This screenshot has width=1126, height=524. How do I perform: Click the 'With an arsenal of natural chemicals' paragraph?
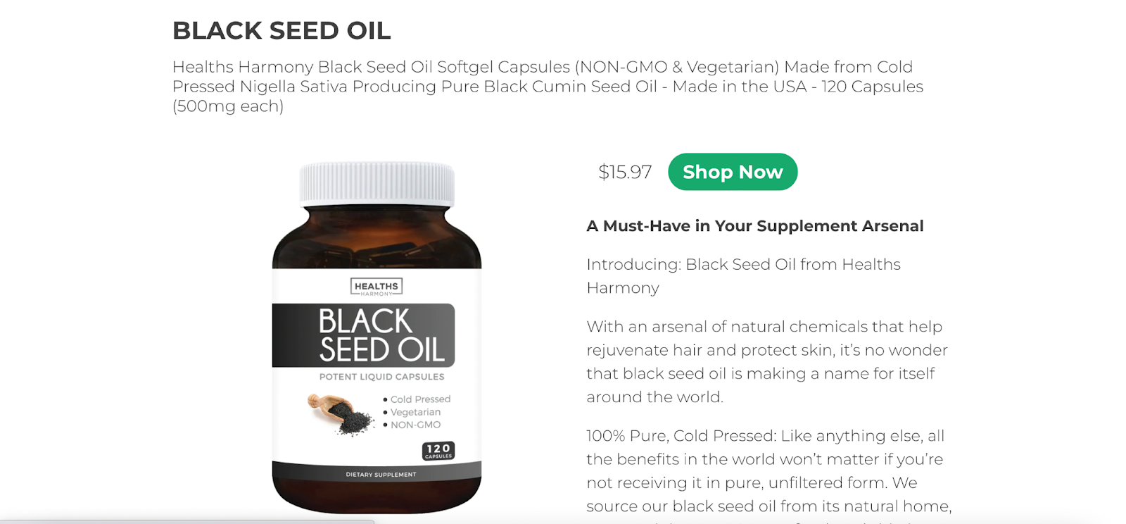[x=767, y=361]
